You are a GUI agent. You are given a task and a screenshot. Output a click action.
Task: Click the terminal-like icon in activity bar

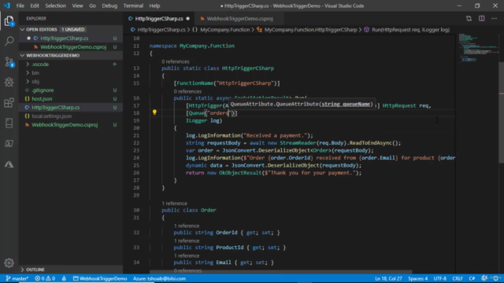pos(9,144)
